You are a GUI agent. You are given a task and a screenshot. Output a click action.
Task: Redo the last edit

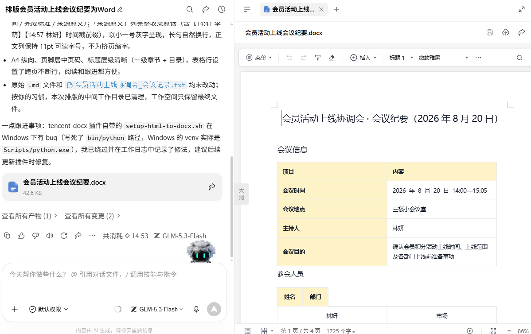pyautogui.click(x=304, y=58)
